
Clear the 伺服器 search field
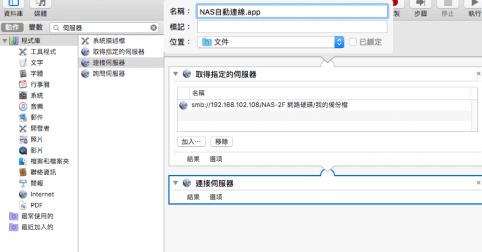point(153,28)
